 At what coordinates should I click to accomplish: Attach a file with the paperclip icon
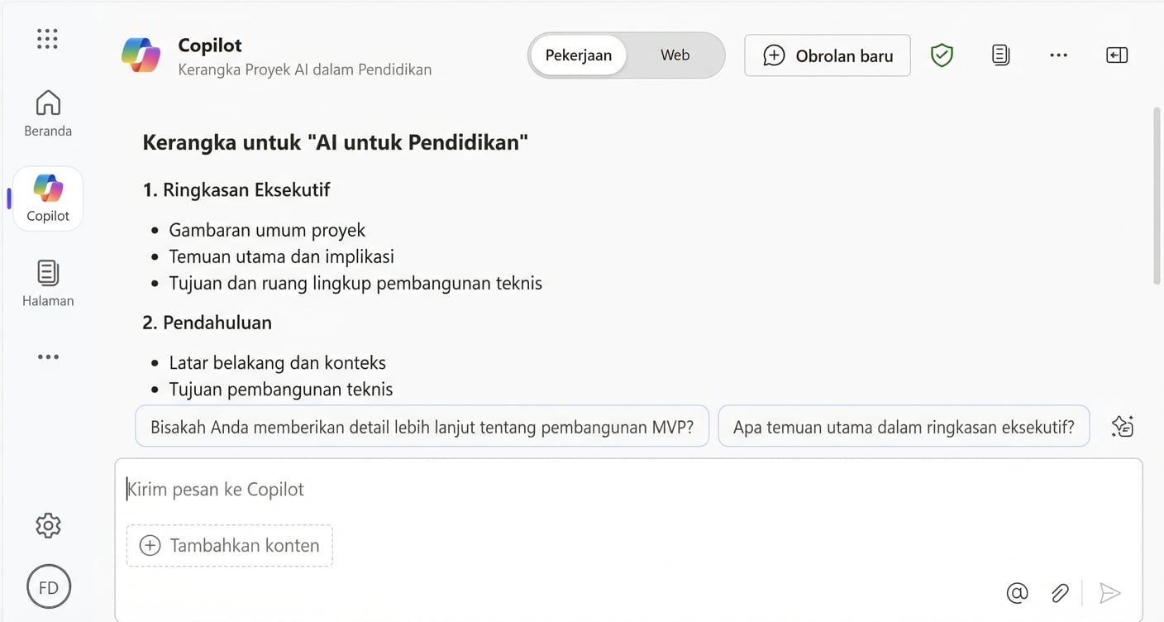coord(1060,593)
